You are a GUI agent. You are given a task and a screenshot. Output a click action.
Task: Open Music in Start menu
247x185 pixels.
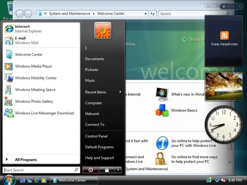coord(90,80)
